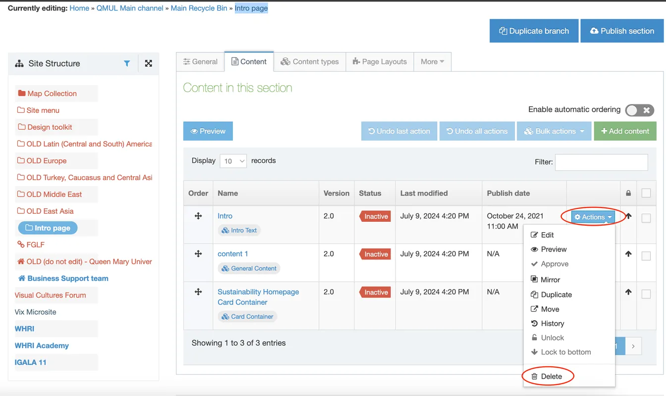
Task: Open the Map Collection folder
Action: point(47,94)
